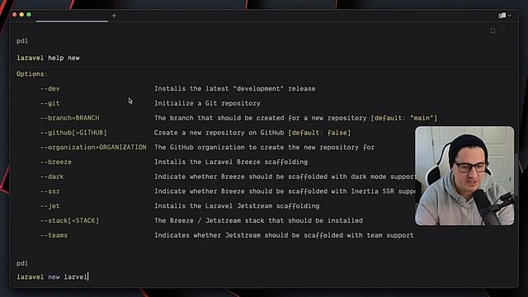Click the 'laravel help new' command text
Image resolution: width=528 pixels, height=297 pixels.
48,58
